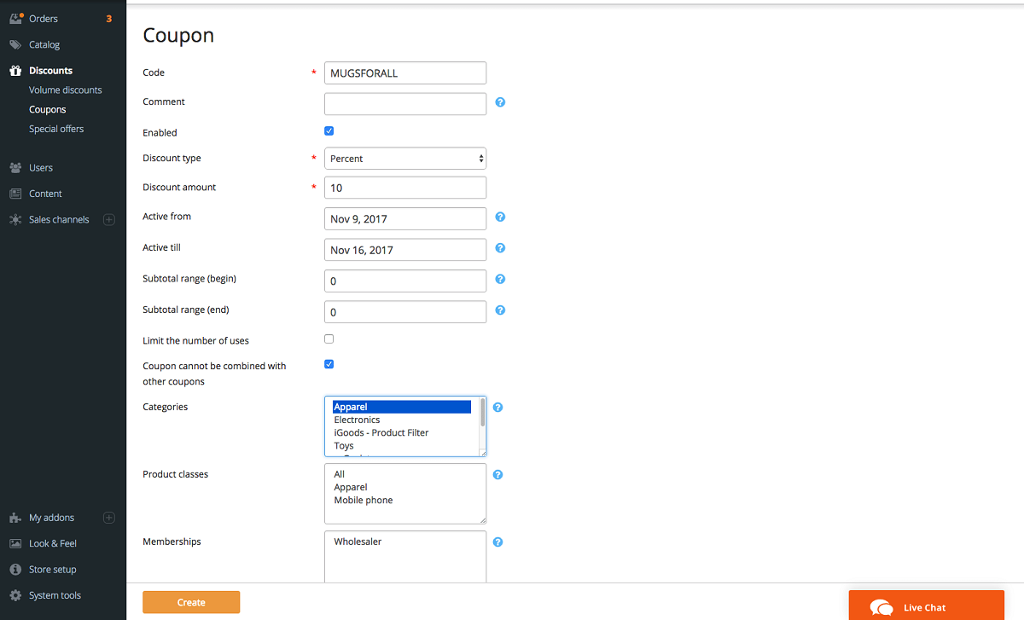This screenshot has height=620, width=1024.
Task: Click the plus icon beside My addons
Action: tap(108, 518)
